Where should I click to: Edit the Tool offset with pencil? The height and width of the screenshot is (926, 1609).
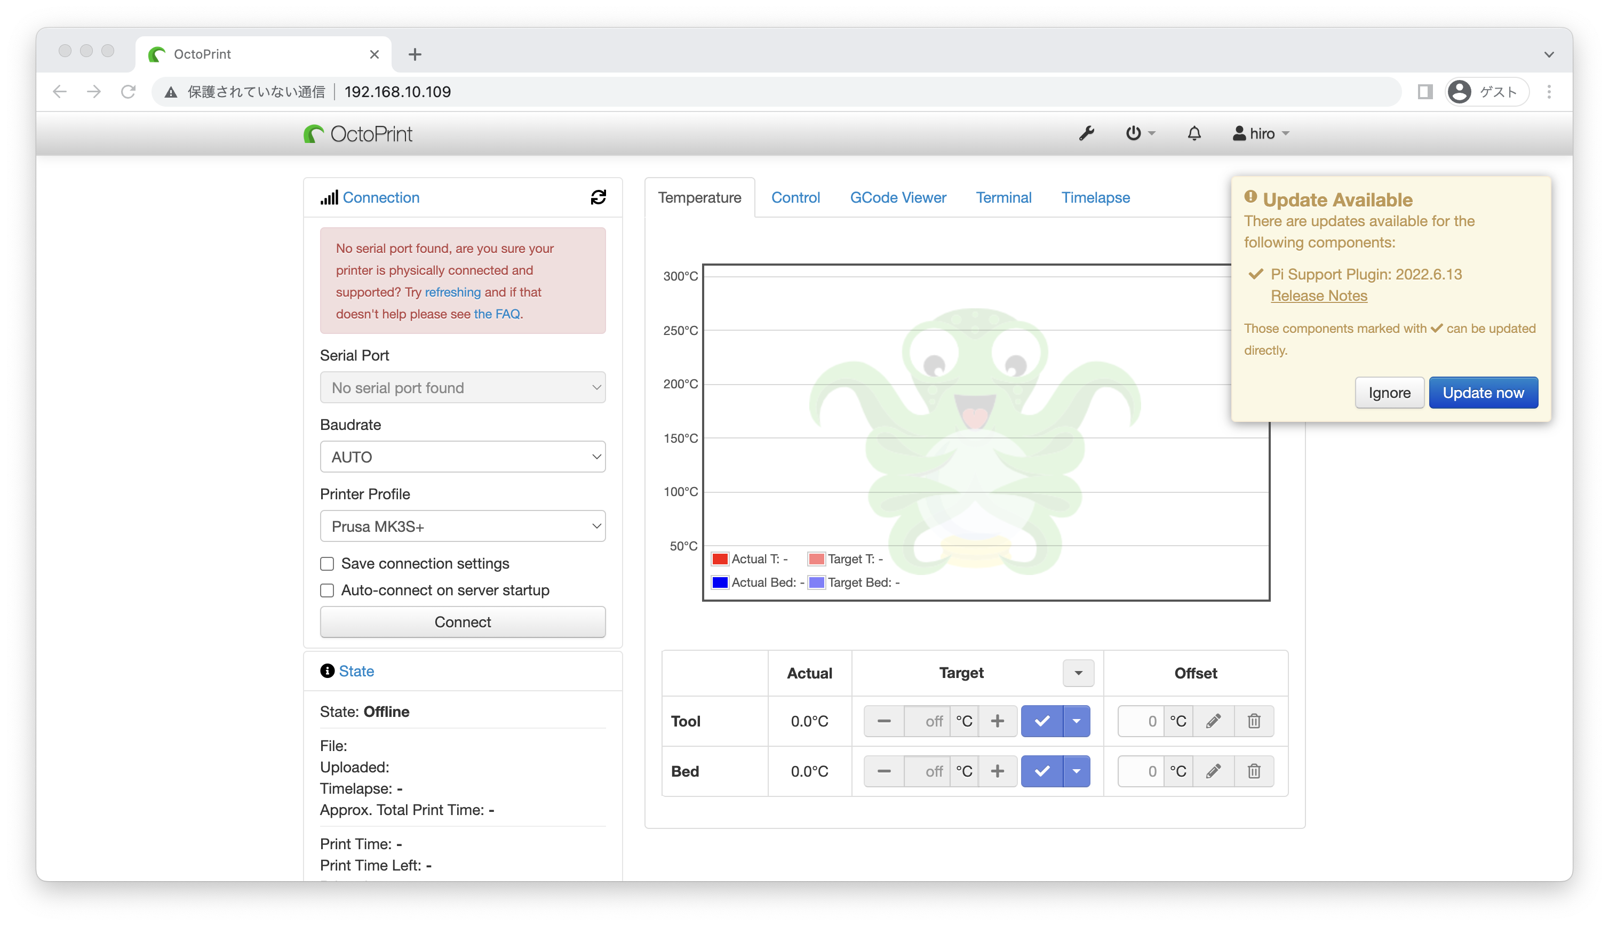click(x=1213, y=721)
